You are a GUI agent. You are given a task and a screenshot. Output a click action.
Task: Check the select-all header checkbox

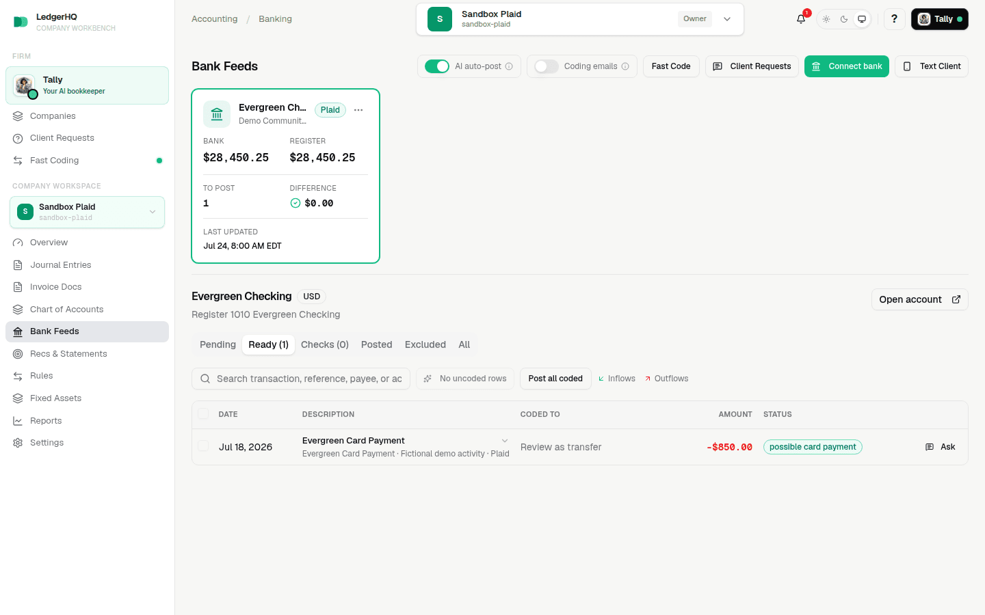203,413
